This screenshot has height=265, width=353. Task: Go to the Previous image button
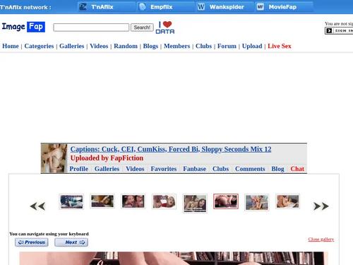pos(32,242)
